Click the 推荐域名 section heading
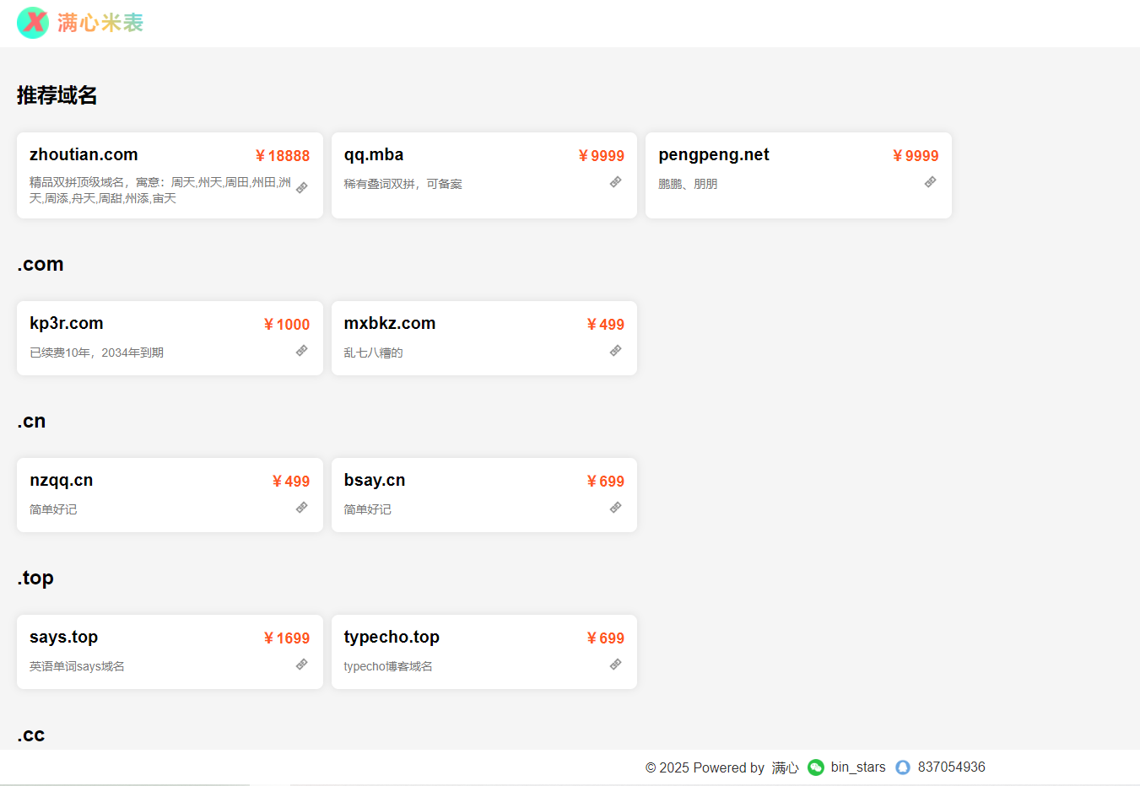The image size is (1140, 786). [x=57, y=95]
